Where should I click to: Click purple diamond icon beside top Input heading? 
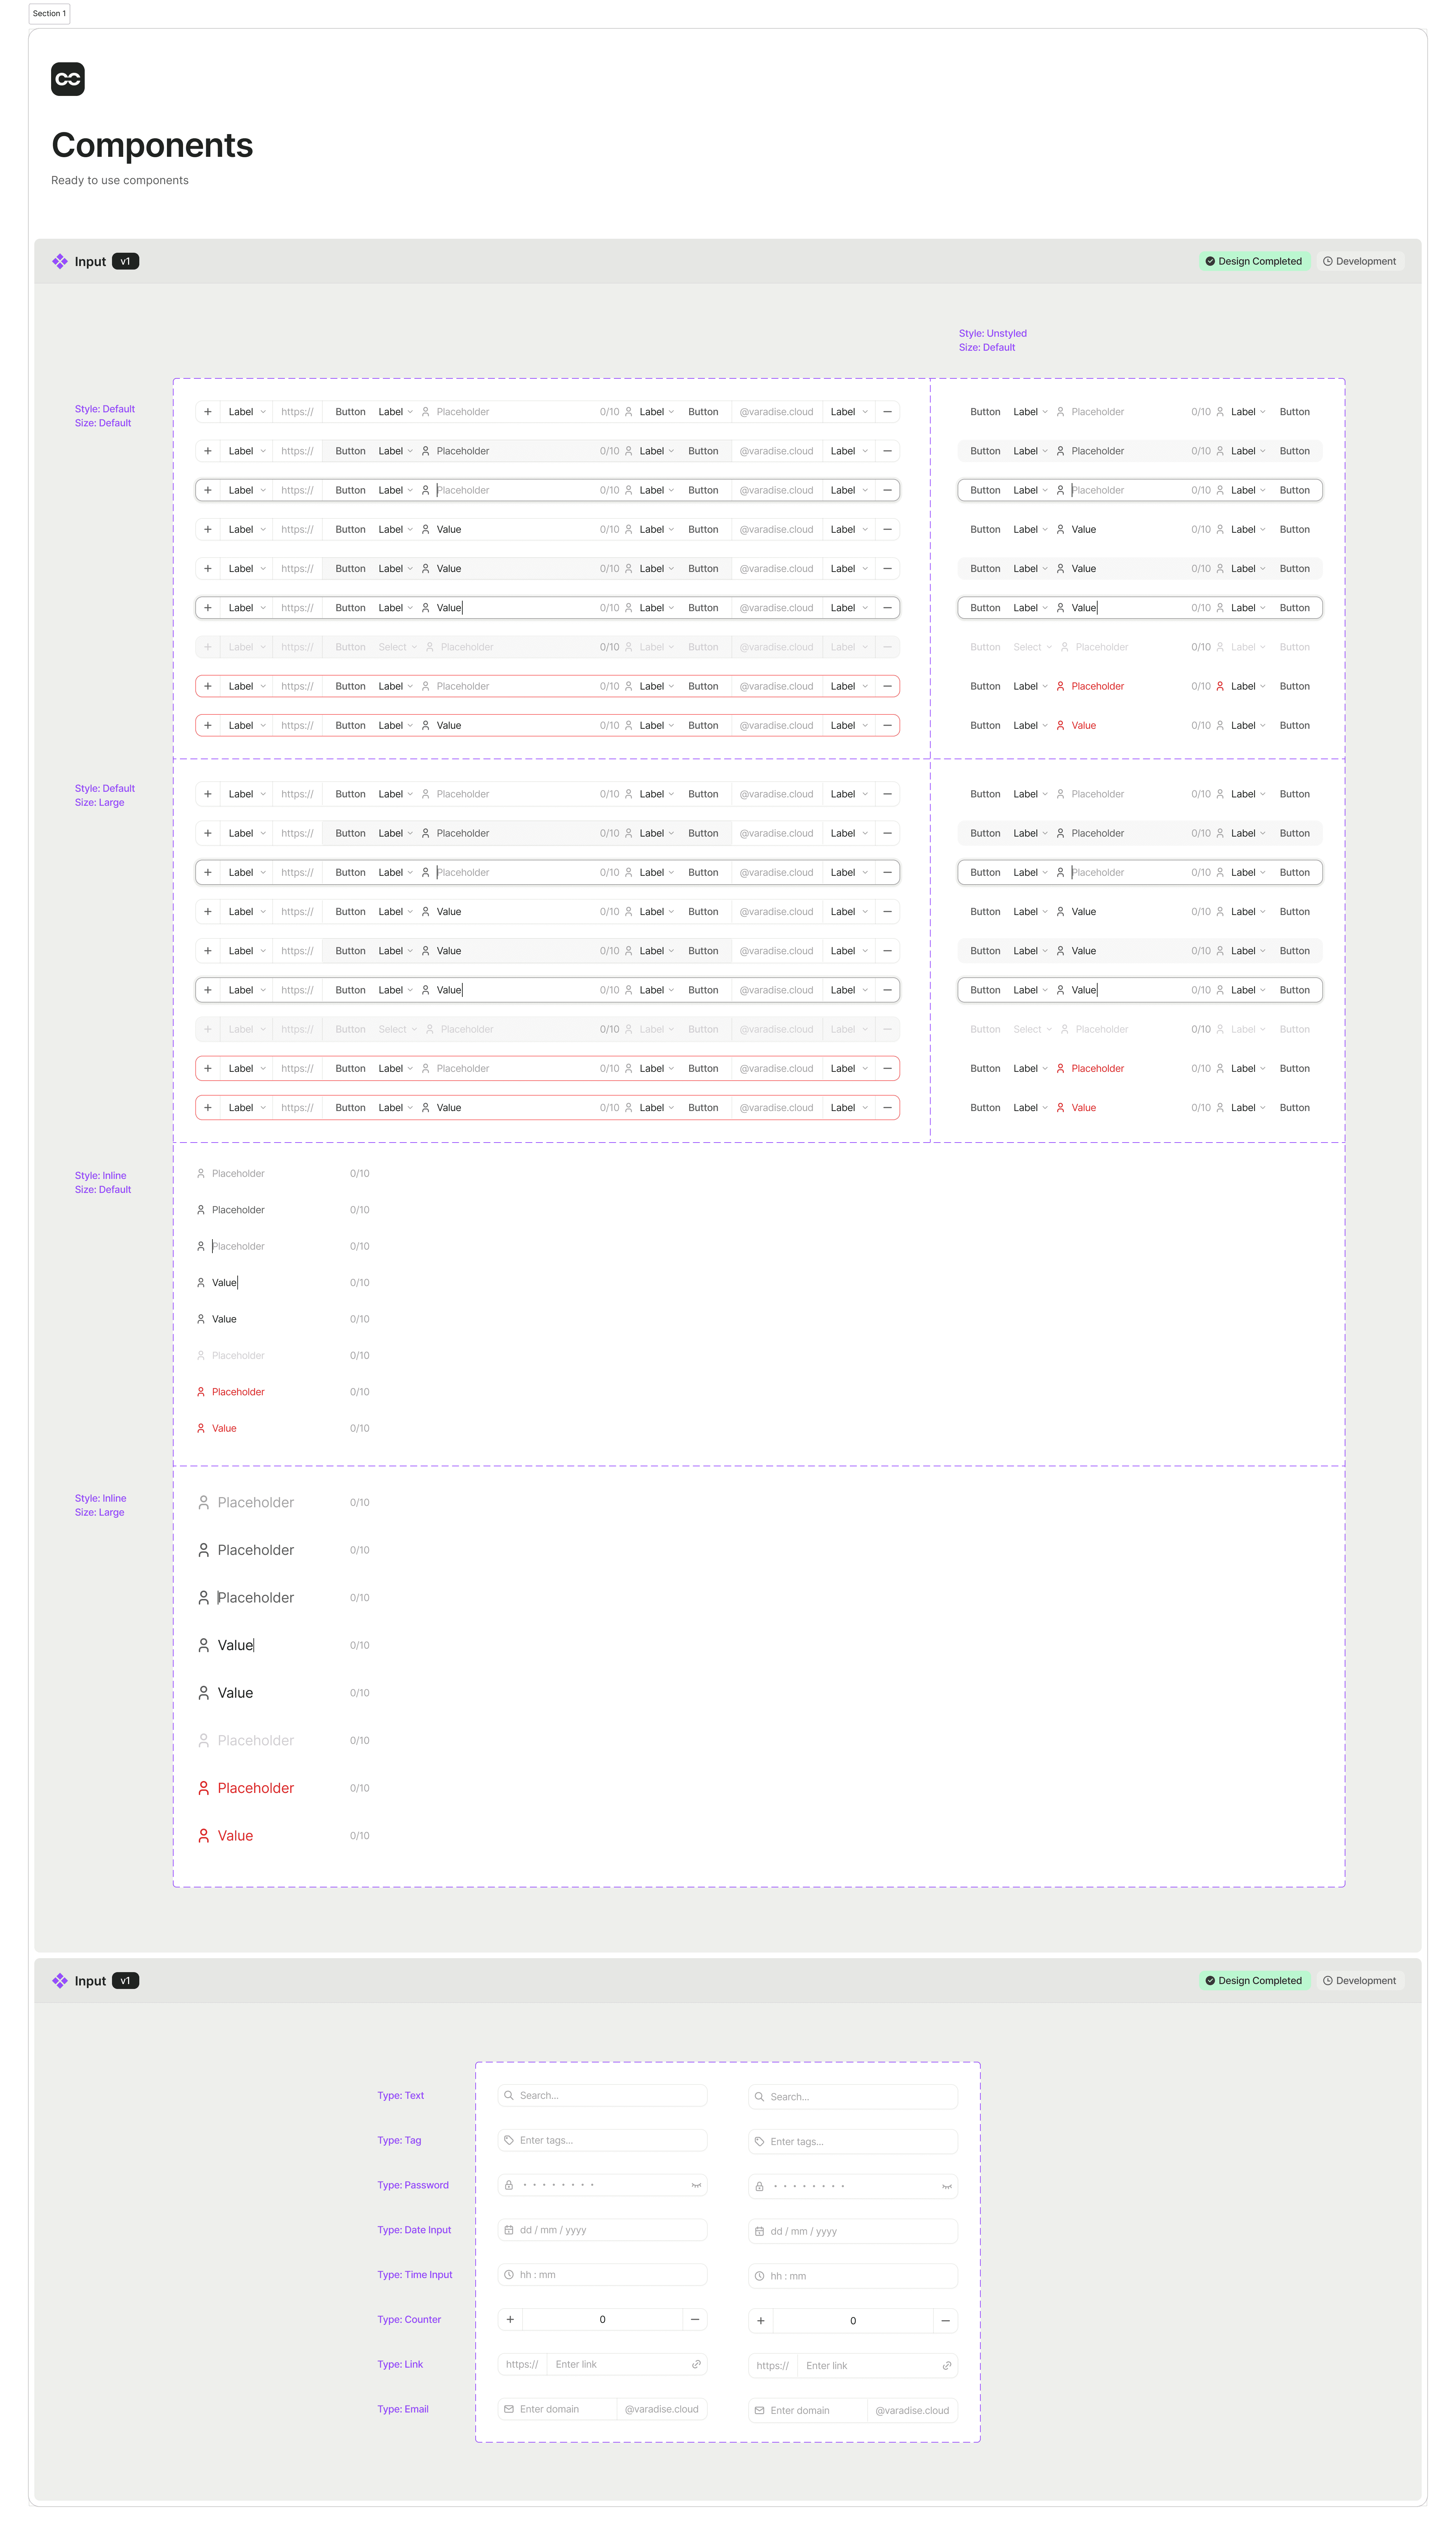click(60, 261)
